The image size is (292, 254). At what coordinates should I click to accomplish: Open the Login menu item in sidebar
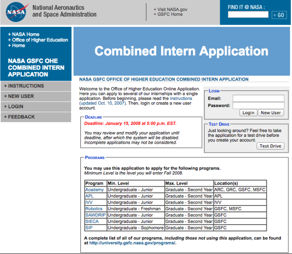click(x=36, y=107)
